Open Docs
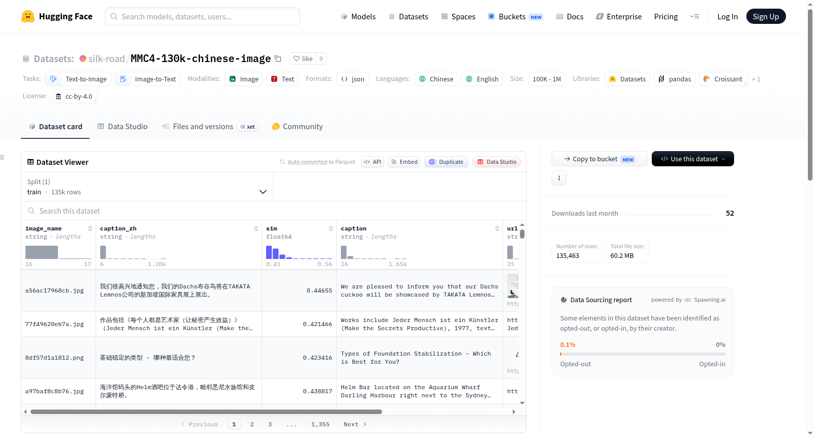 click(x=570, y=16)
